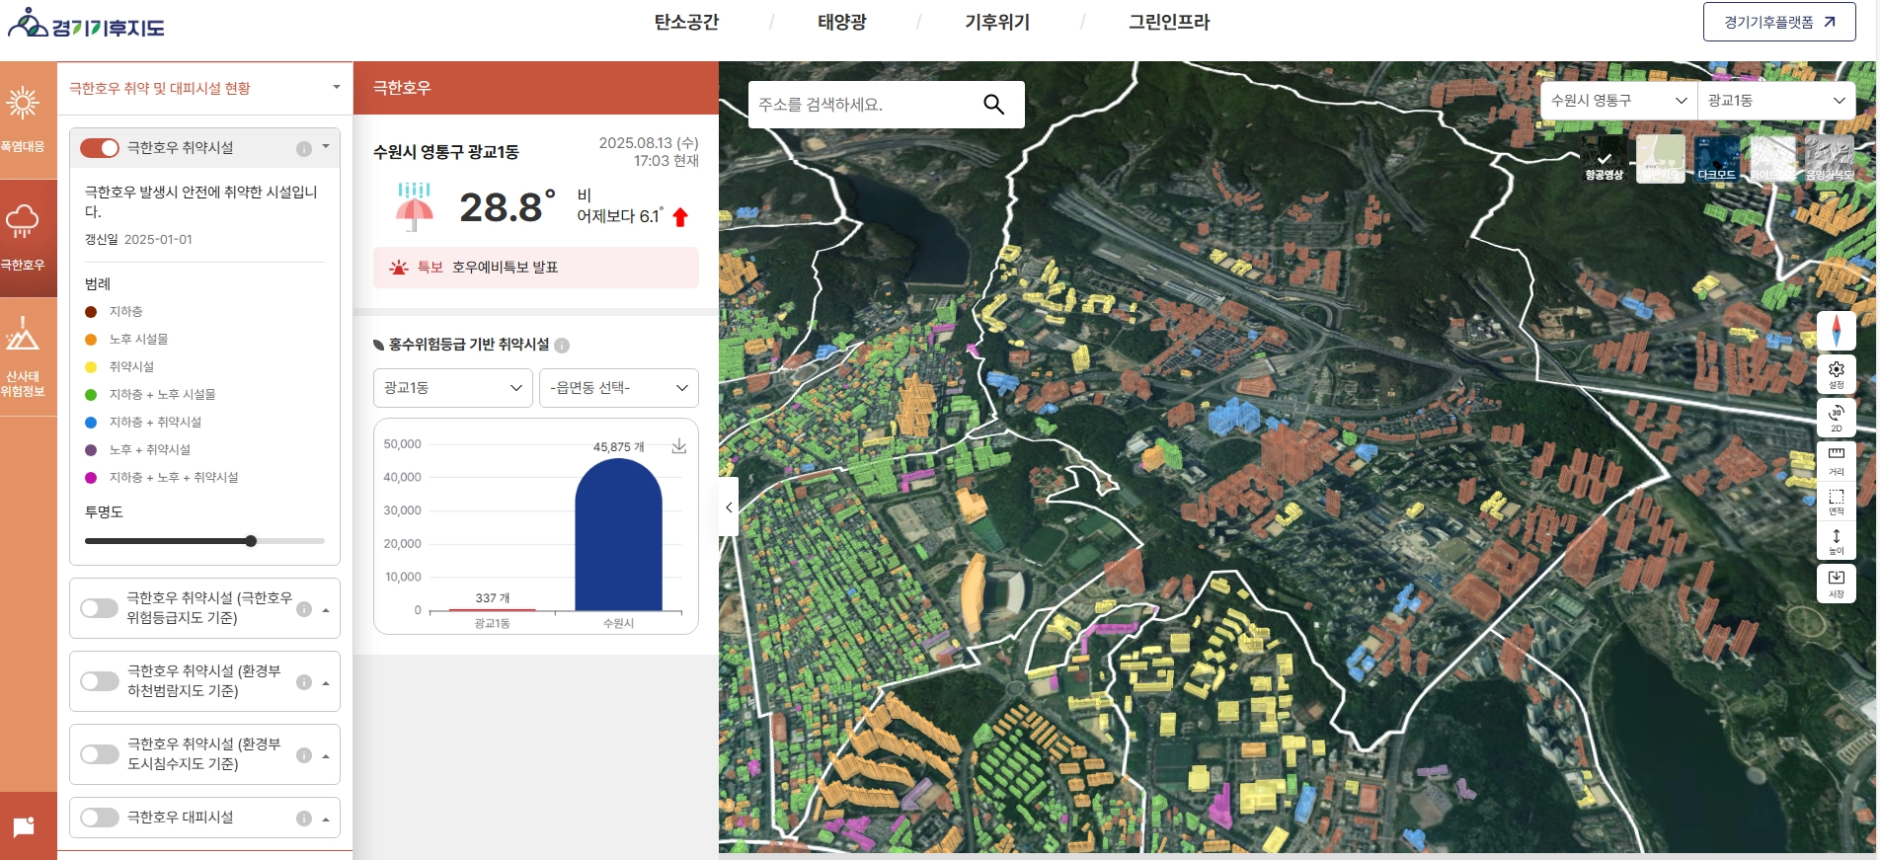The width and height of the screenshot is (1880, 860).
Task: Open the 태양광 top menu
Action: [842, 22]
